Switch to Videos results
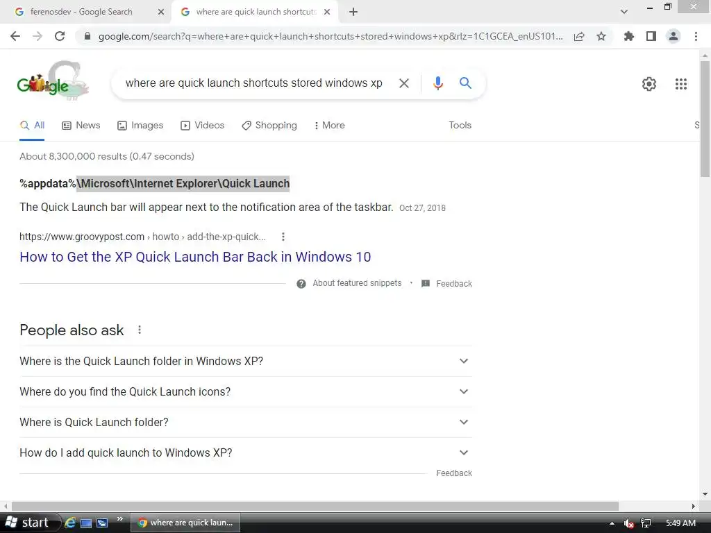The height and width of the screenshot is (533, 711). [202, 126]
